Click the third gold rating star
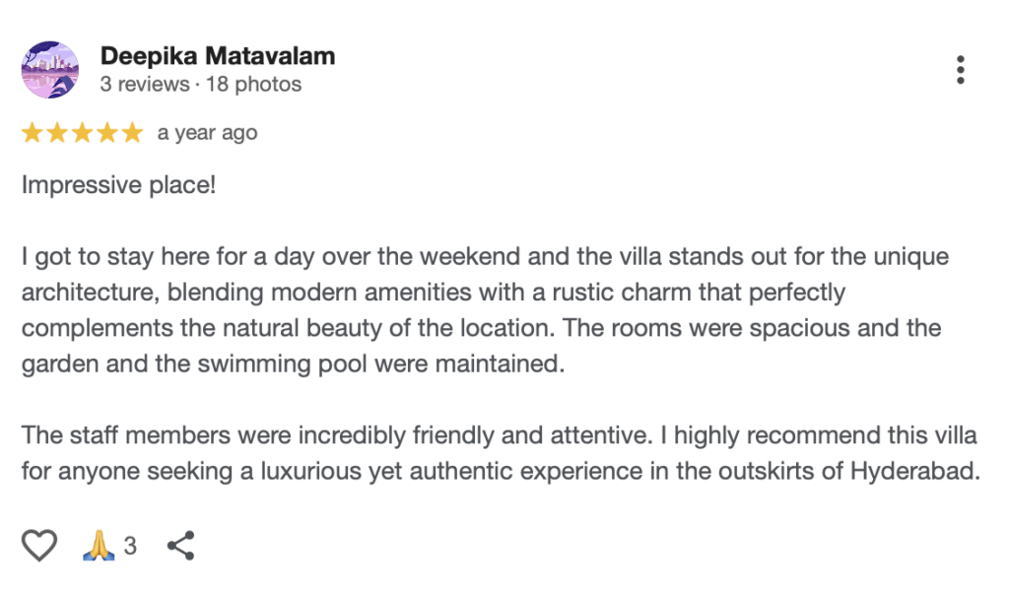1009x592 pixels. click(x=82, y=133)
